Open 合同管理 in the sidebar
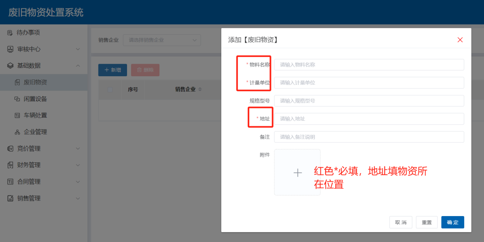The image size is (484, 242). coord(29,182)
